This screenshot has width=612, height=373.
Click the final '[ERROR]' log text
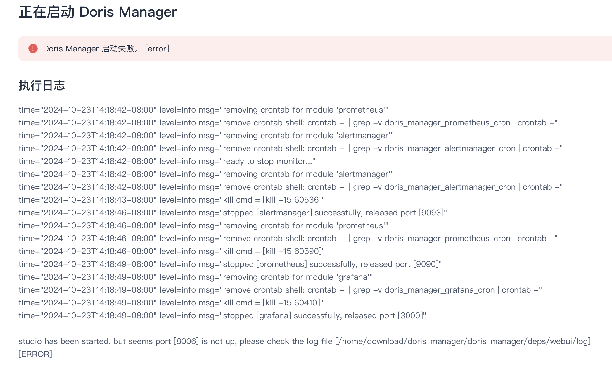35,354
